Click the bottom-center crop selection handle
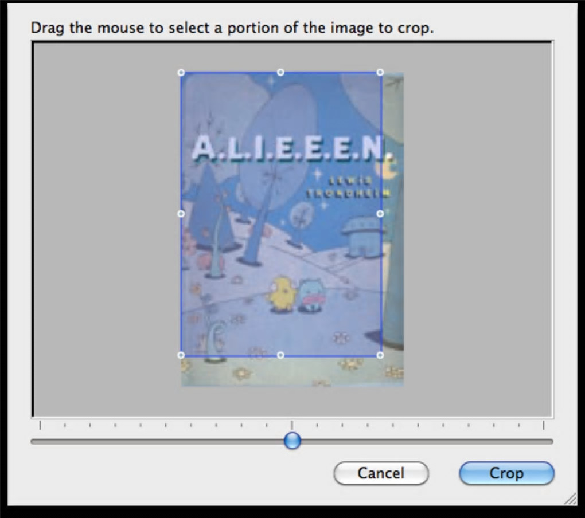 [x=280, y=355]
